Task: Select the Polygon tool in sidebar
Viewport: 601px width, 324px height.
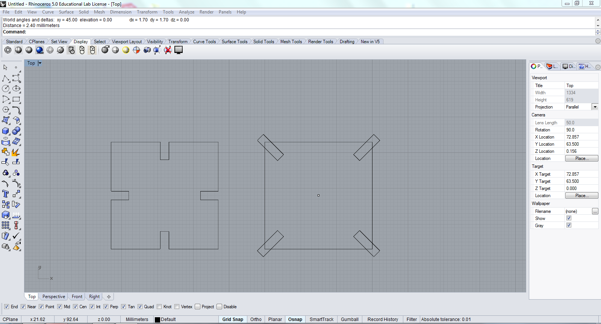Action: coord(6,110)
